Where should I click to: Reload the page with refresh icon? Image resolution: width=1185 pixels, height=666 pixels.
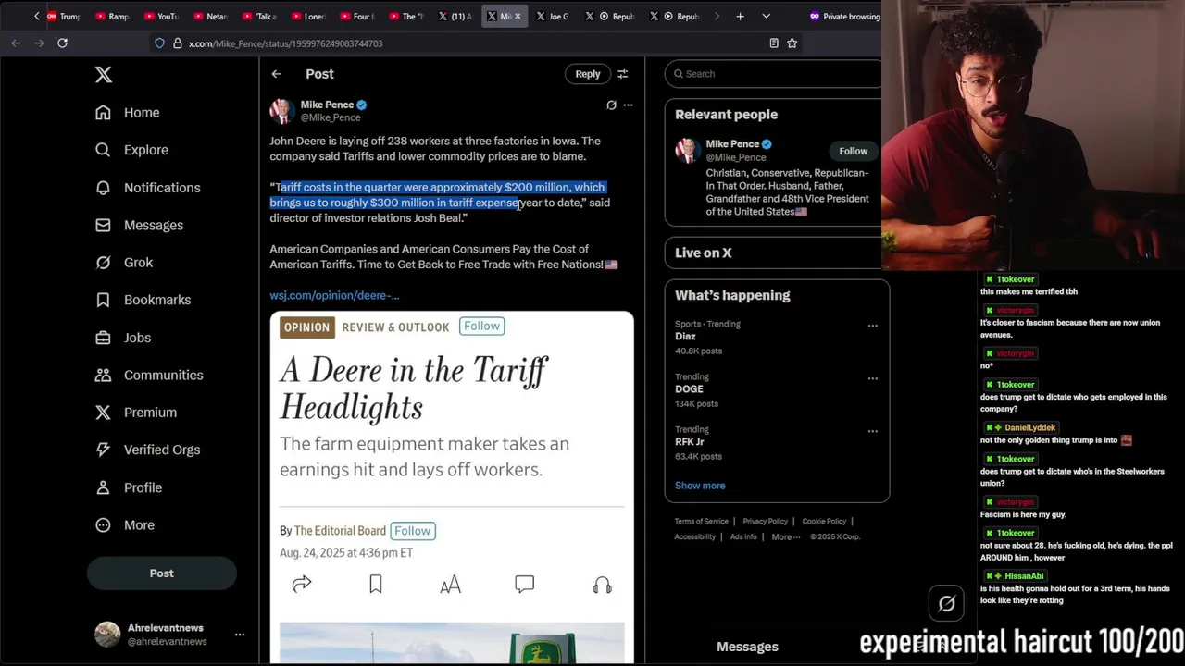point(62,43)
